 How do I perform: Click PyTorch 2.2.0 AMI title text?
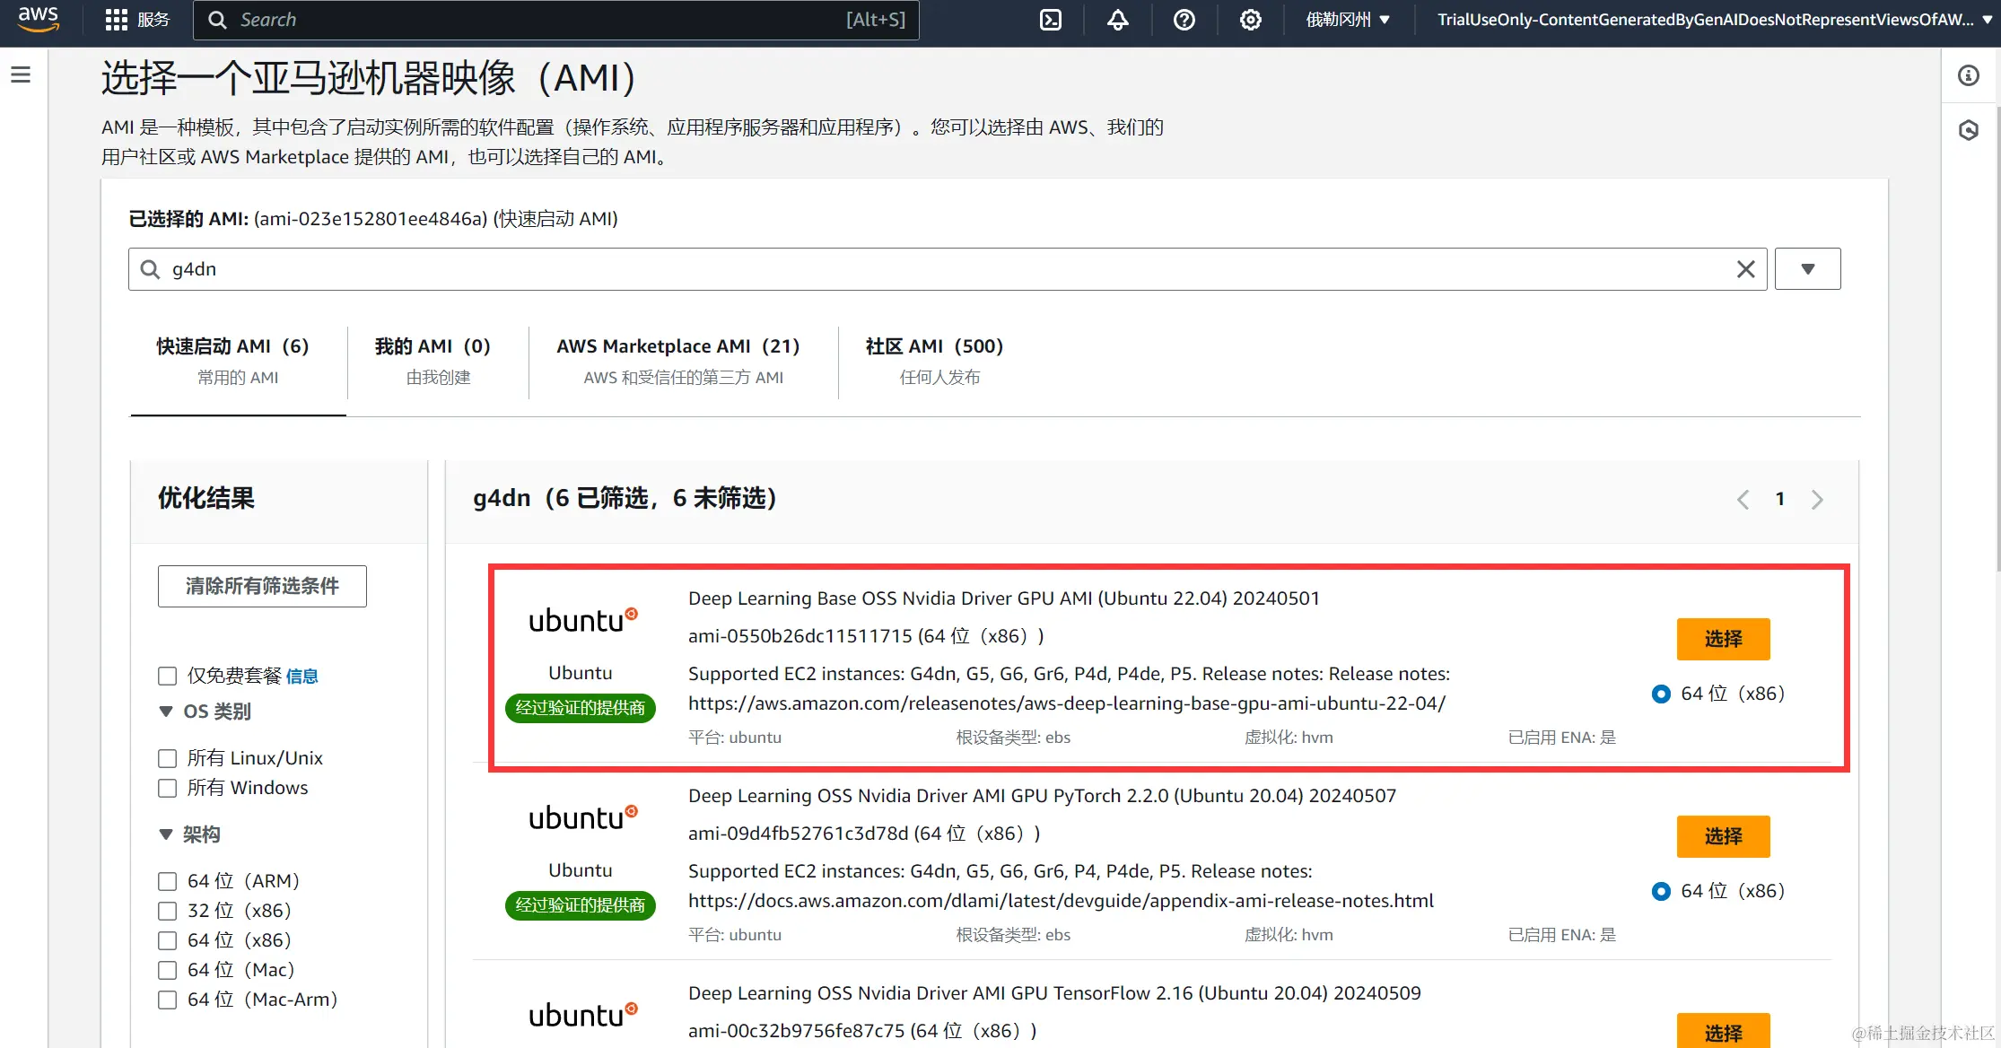(1043, 796)
